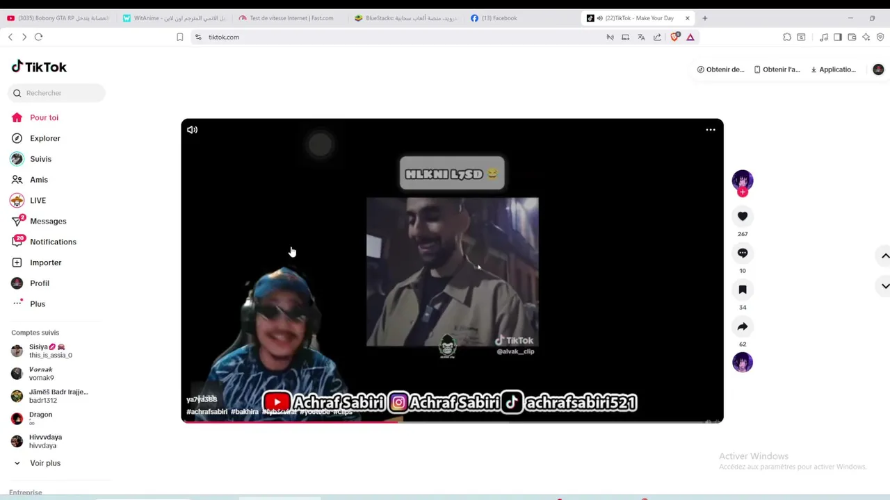Image resolution: width=890 pixels, height=500 pixels.
Task: Open Notifications with 20 badge
Action: 53,242
